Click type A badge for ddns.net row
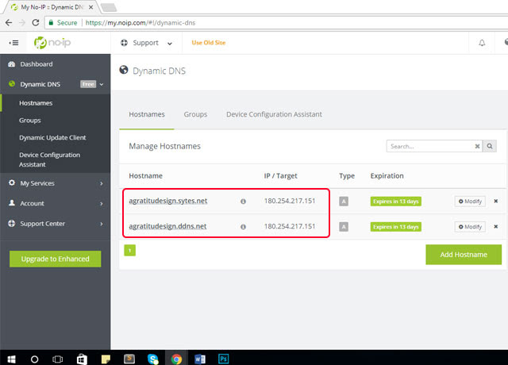This screenshot has height=365, width=508. pyautogui.click(x=344, y=226)
